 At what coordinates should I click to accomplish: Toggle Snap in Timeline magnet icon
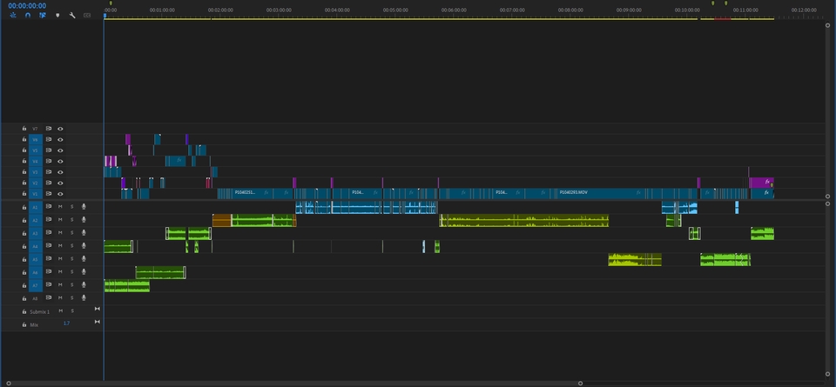tap(28, 16)
